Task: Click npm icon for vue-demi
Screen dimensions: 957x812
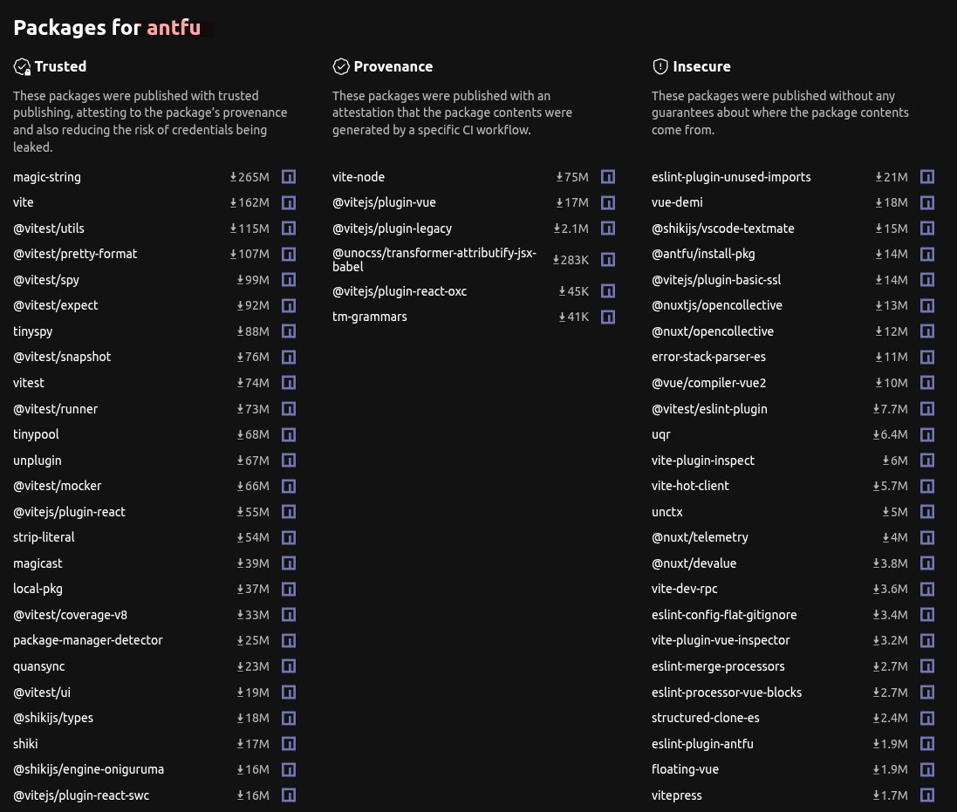Action: click(927, 202)
